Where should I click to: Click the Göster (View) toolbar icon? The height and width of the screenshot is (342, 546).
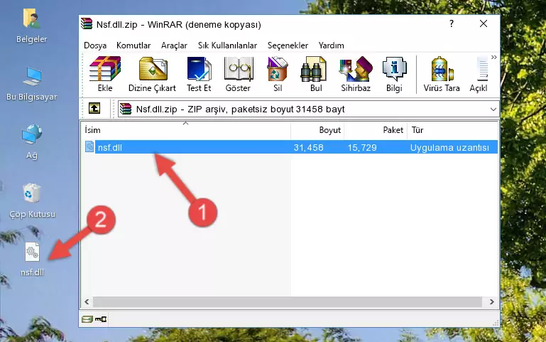[238, 69]
